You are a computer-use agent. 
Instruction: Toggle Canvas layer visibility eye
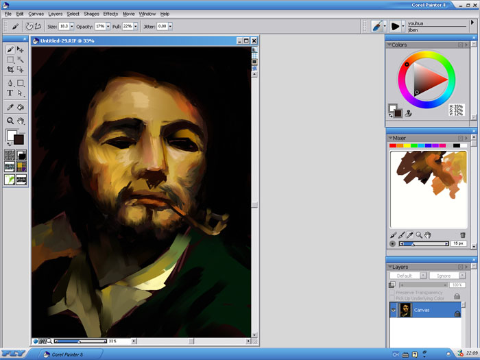pyautogui.click(x=394, y=310)
